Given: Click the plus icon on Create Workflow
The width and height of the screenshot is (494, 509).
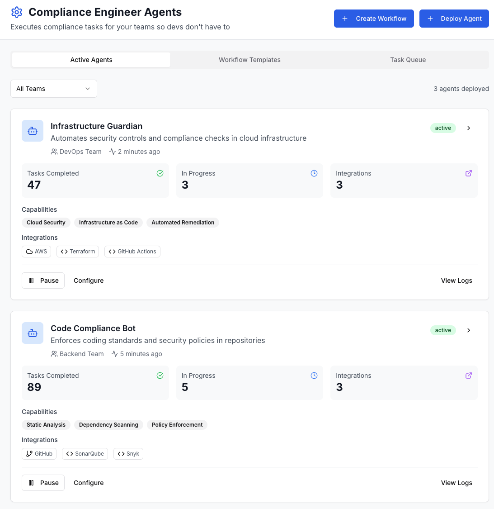Looking at the screenshot, I should [x=345, y=19].
